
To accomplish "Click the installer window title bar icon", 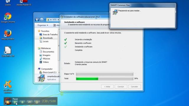I will pos(62,17).
